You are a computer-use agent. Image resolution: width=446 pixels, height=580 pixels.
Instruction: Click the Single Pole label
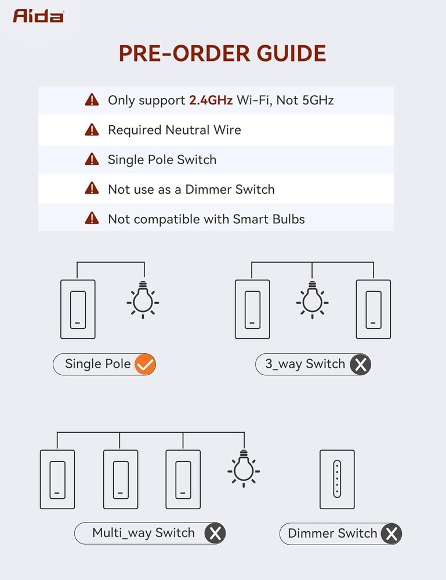tap(97, 365)
